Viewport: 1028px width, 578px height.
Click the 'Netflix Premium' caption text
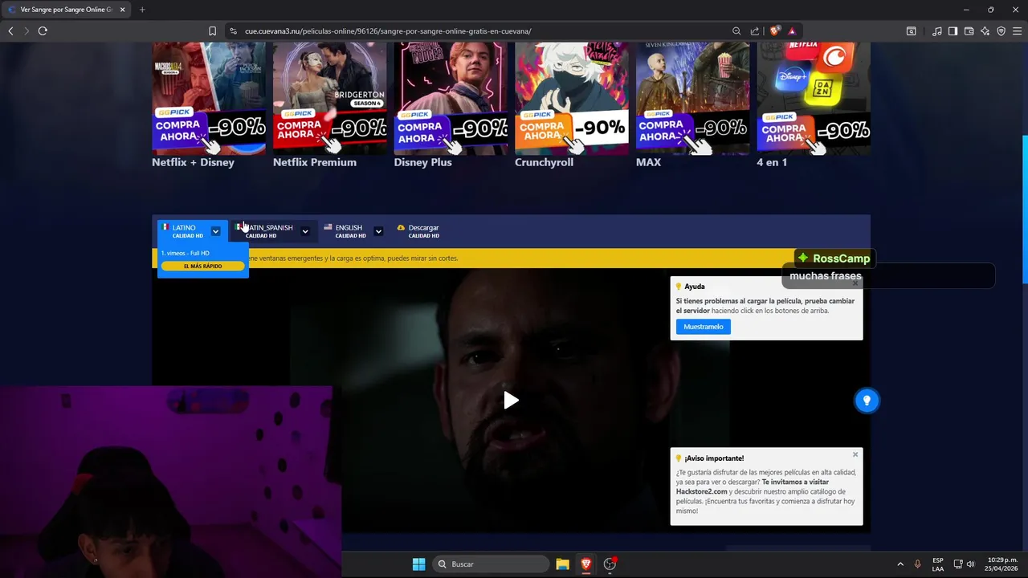pyautogui.click(x=315, y=162)
